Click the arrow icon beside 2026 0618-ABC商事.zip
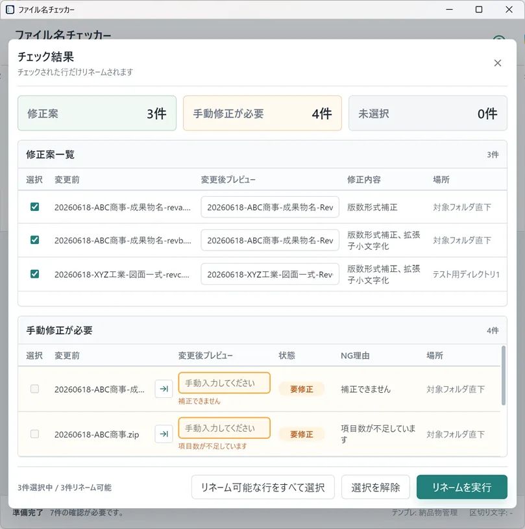Viewport: 525px width, 529px height. tap(164, 434)
